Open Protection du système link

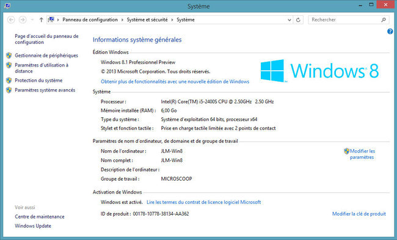click(x=38, y=80)
